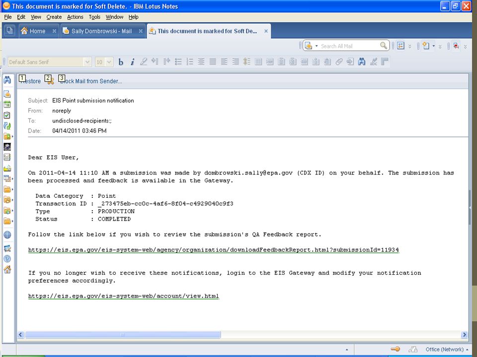Click the Restore action button
This screenshot has width=477, height=357.
30,81
